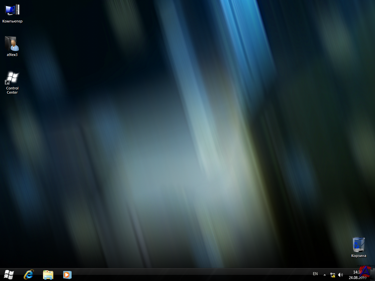Click the taskbar clock time
This screenshot has width=375, height=281.
click(x=357, y=272)
